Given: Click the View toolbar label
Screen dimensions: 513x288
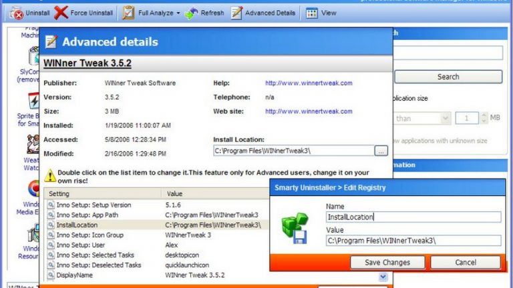Looking at the screenshot, I should pyautogui.click(x=329, y=13).
